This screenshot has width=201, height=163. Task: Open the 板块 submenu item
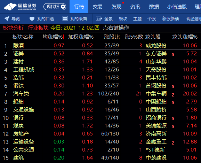123,19
